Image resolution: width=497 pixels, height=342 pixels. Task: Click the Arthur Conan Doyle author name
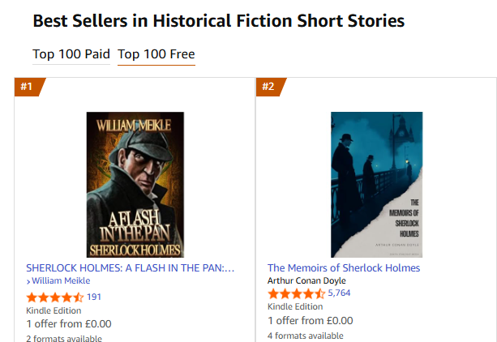pos(306,280)
